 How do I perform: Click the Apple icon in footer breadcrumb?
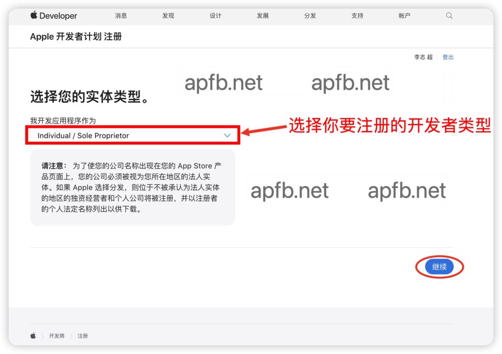pyautogui.click(x=33, y=335)
